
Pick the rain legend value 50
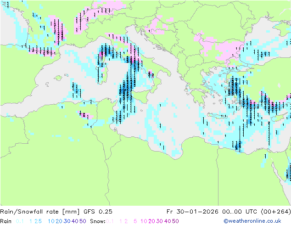[x=83, y=221]
